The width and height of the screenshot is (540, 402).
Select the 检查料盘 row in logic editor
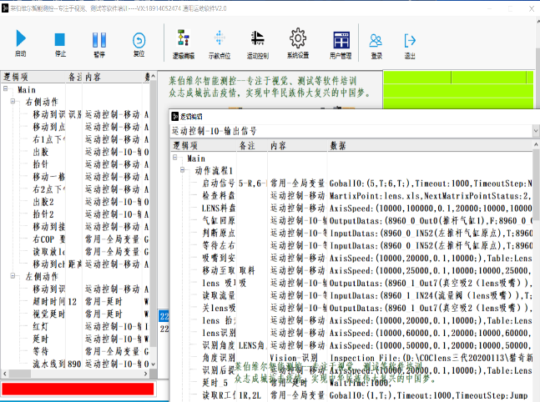click(220, 194)
